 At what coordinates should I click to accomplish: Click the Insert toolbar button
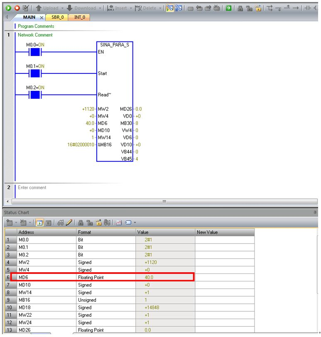coord(117,8)
